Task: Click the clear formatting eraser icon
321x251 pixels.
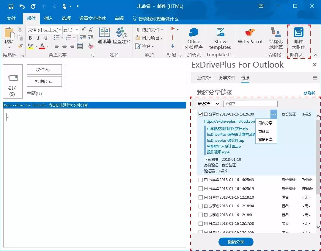Action: click(x=91, y=46)
